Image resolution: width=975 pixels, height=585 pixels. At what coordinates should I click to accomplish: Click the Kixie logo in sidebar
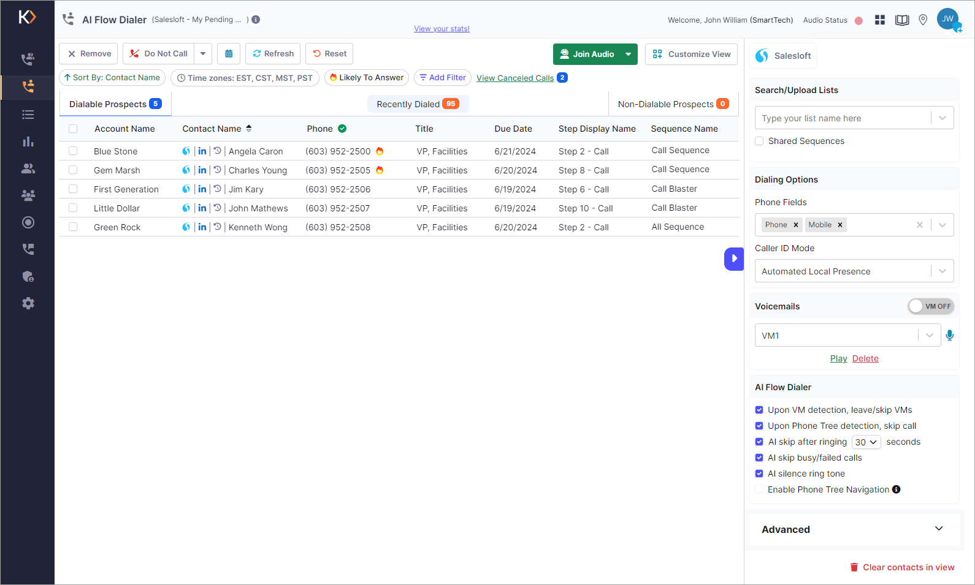coord(27,17)
